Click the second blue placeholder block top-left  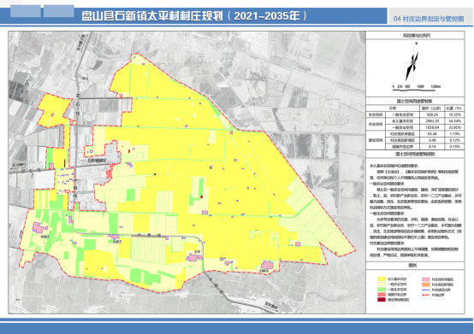[x=59, y=11]
